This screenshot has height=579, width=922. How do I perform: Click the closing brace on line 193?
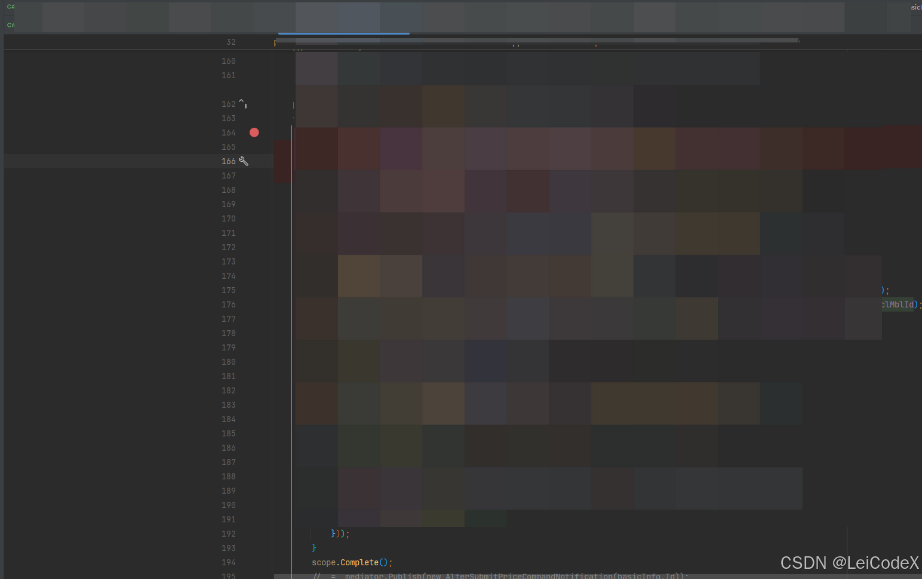pos(314,548)
